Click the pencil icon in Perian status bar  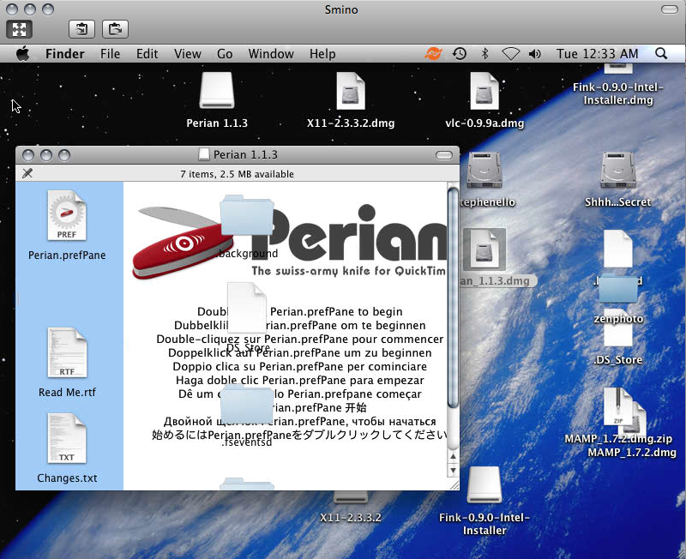(27, 173)
